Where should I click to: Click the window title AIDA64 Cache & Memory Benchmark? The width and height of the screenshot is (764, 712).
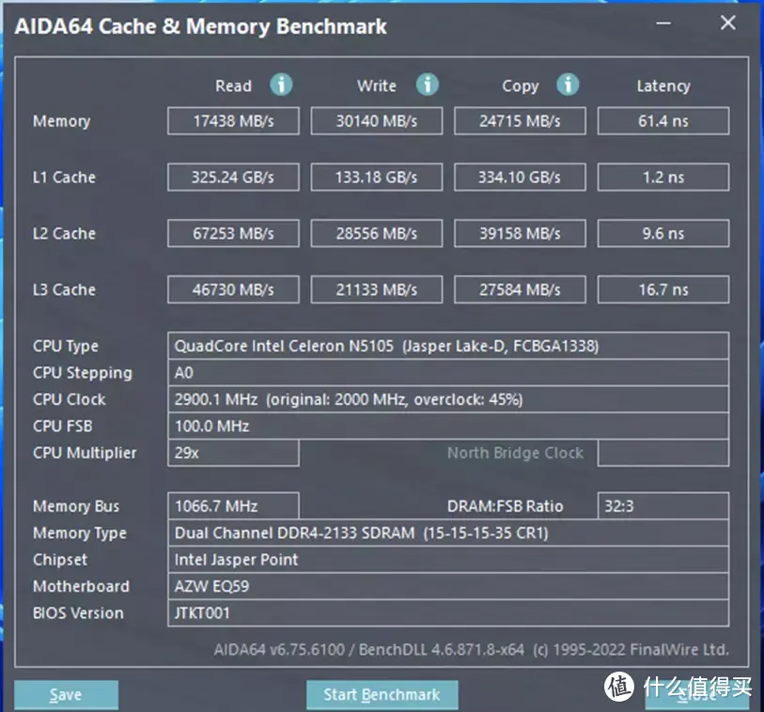pos(200,27)
